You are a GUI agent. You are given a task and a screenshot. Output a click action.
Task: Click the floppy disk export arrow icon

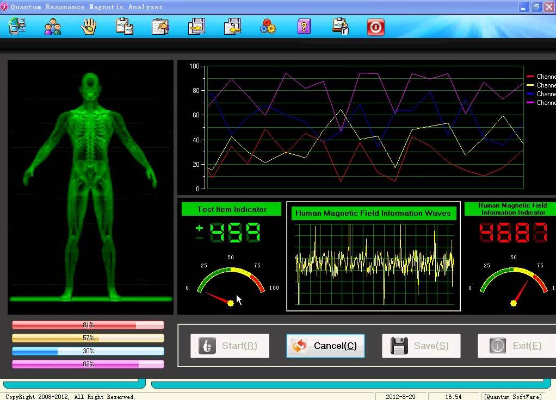click(196, 27)
